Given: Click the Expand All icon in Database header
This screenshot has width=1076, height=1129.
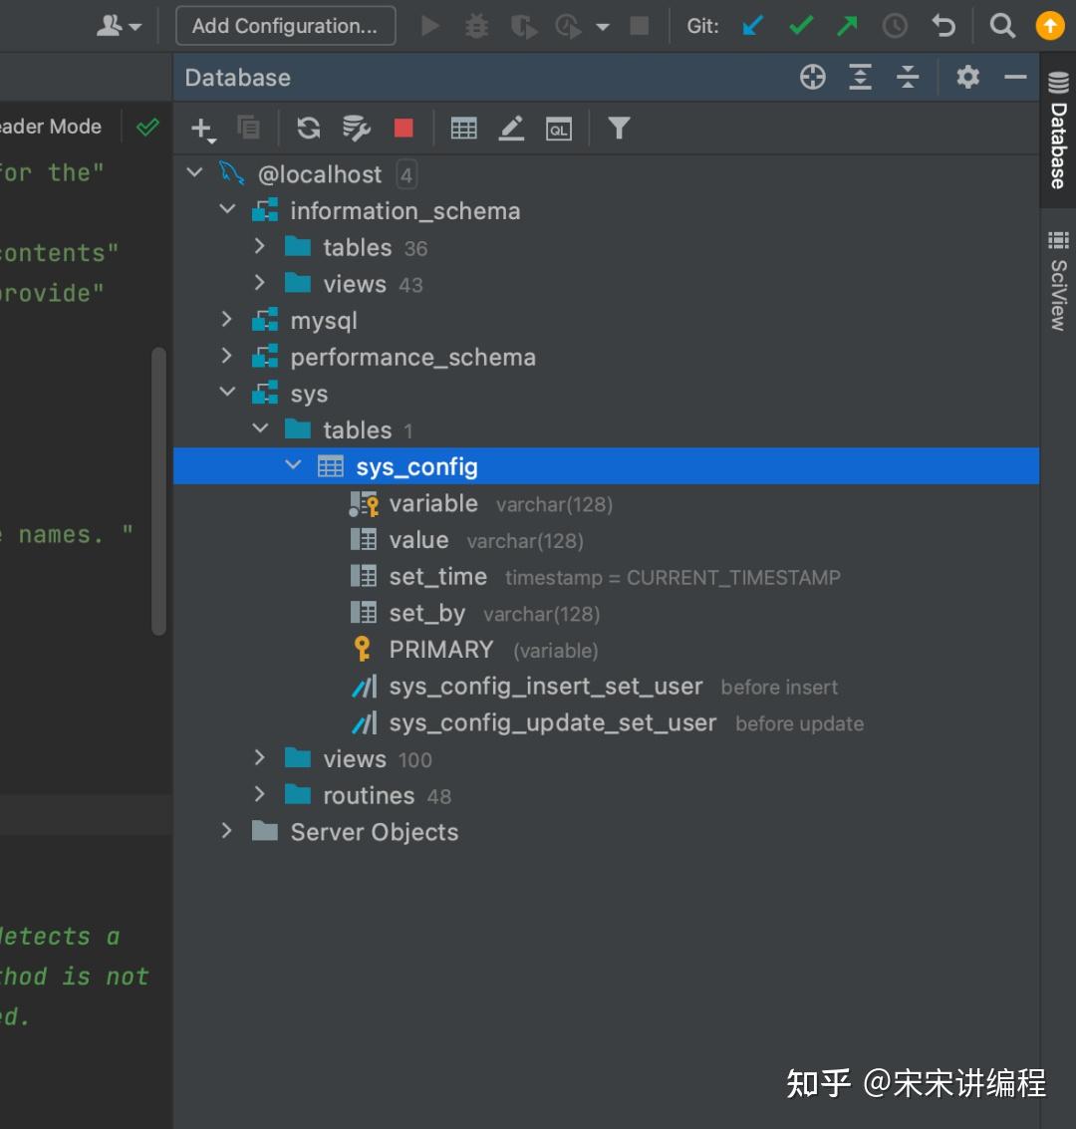Looking at the screenshot, I should (x=860, y=77).
